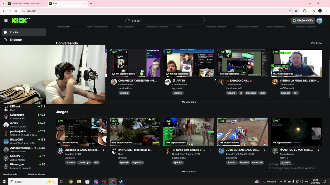The image size is (330, 185).
Task: Click Dragkero channel avatar
Action: 60,151
